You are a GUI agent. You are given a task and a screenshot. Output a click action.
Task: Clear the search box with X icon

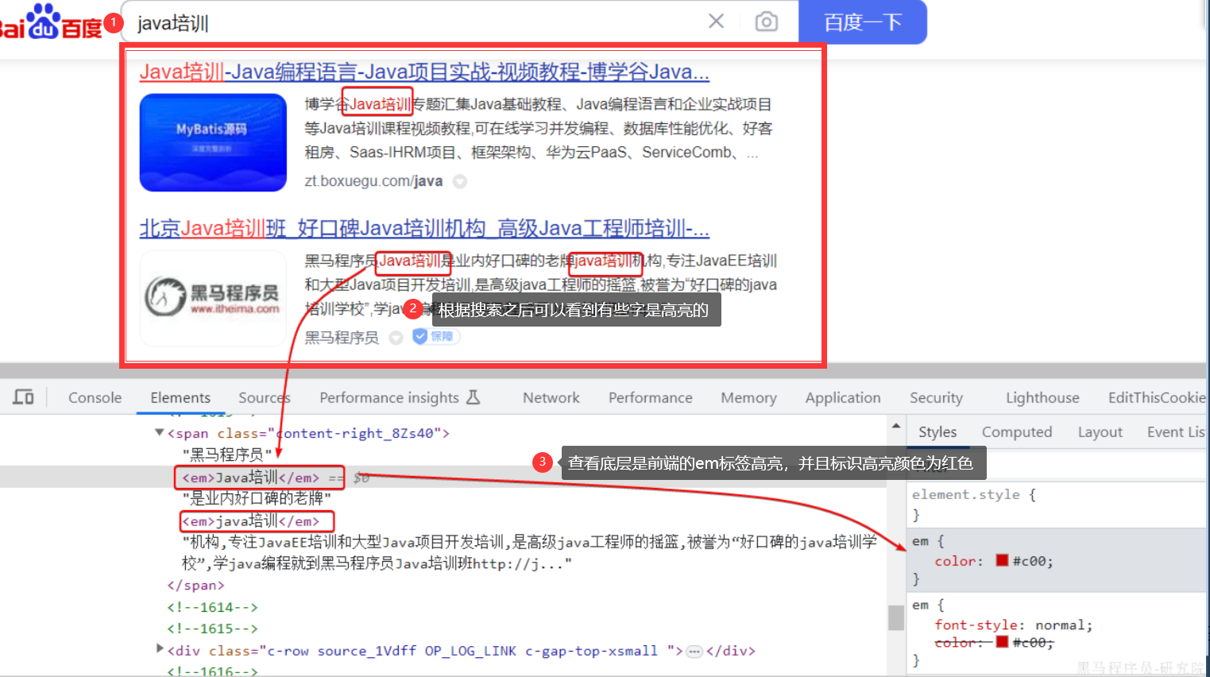(716, 21)
